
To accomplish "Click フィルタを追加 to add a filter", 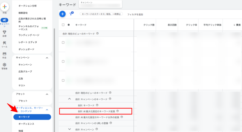I will coord(135,14).
